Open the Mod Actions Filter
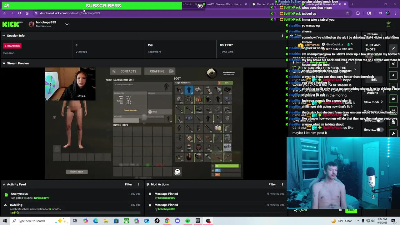This screenshot has width=400, height=225. click(x=272, y=184)
